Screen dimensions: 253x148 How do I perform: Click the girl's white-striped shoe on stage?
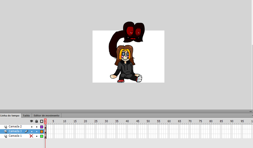tap(139, 79)
